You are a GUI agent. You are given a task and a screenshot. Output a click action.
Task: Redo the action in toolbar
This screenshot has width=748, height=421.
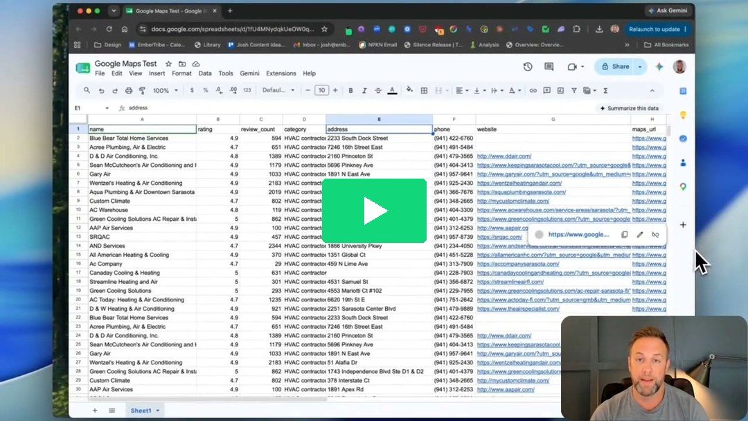coord(115,91)
